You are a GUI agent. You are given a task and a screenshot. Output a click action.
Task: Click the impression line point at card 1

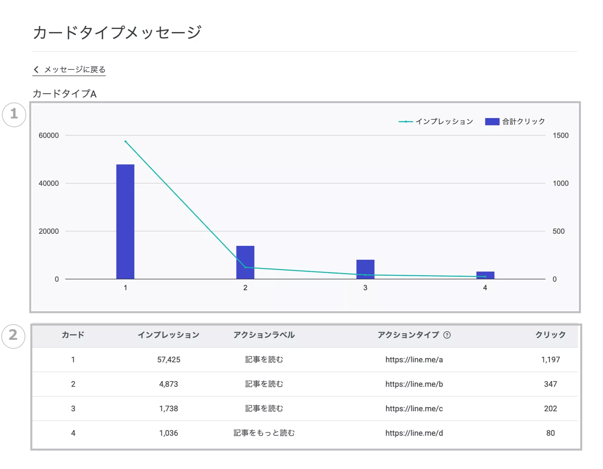tap(125, 142)
